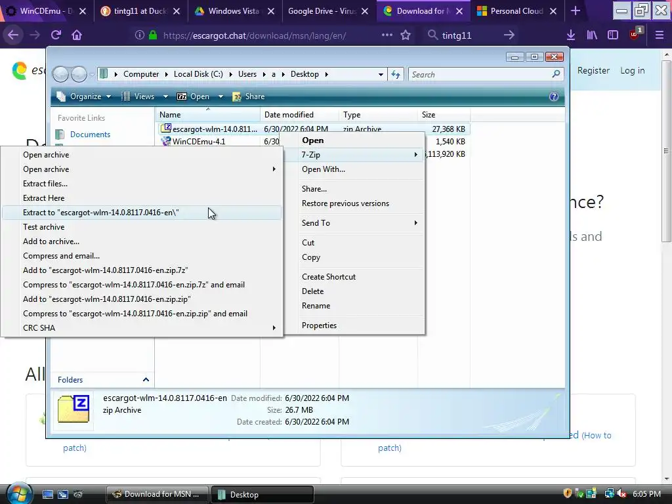Screen dimensions: 672x504
Task: Open Firefox hamburger menu
Action: point(659,35)
